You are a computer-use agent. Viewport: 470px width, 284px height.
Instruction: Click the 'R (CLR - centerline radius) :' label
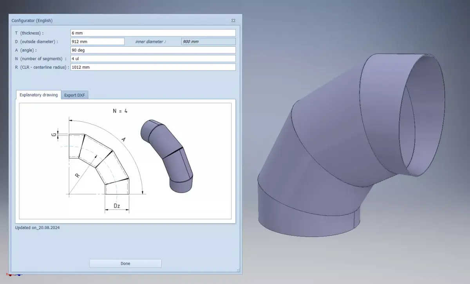(x=42, y=67)
